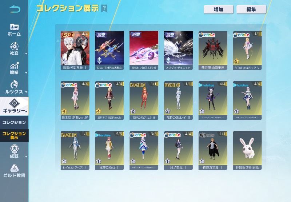
Task: Expand the 成就 submenu arrow
Action: pyautogui.click(x=26, y=157)
